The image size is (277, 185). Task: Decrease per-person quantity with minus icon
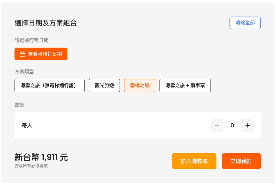tap(217, 126)
